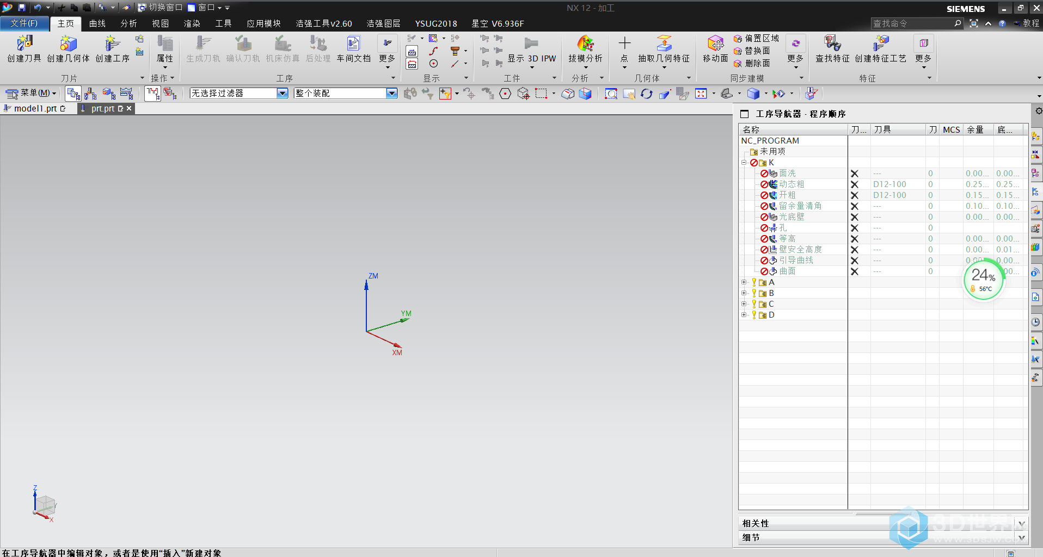This screenshot has height=557, width=1043.
Task: Toggle the checkbox beside 工序导航器 title
Action: [744, 114]
